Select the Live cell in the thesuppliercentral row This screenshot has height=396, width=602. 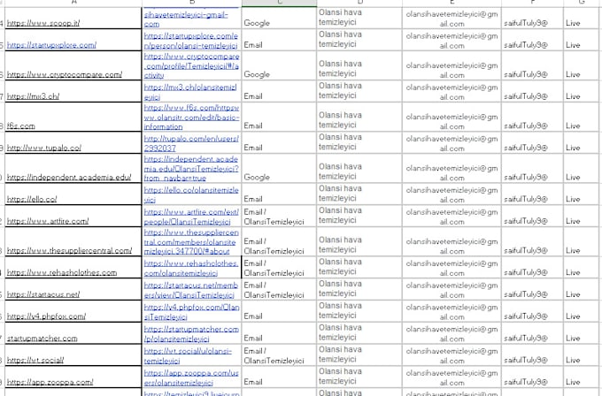point(583,241)
